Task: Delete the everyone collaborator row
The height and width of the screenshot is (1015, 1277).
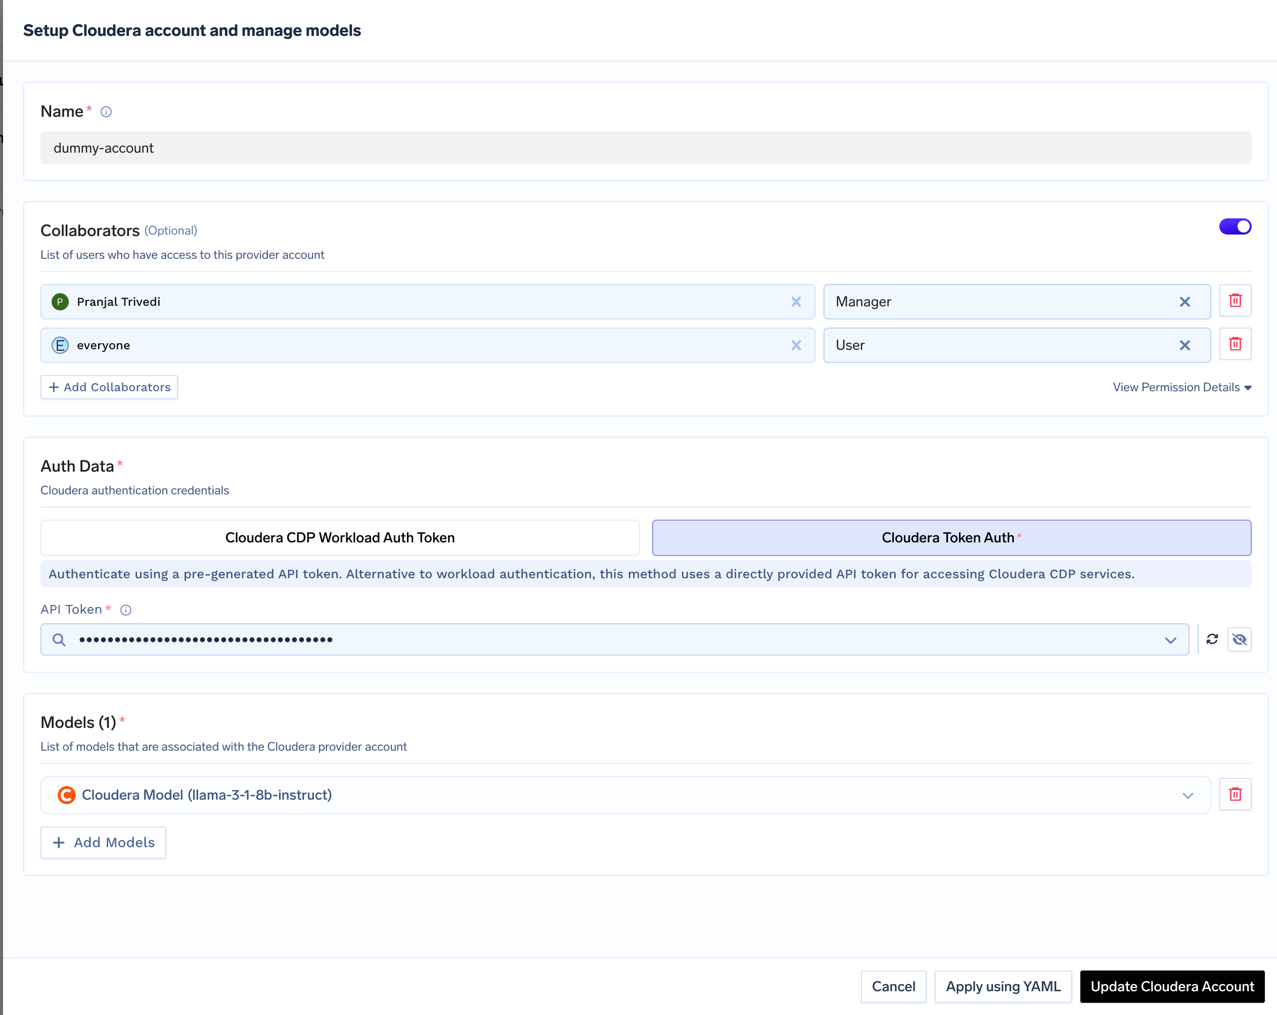Action: [1236, 344]
